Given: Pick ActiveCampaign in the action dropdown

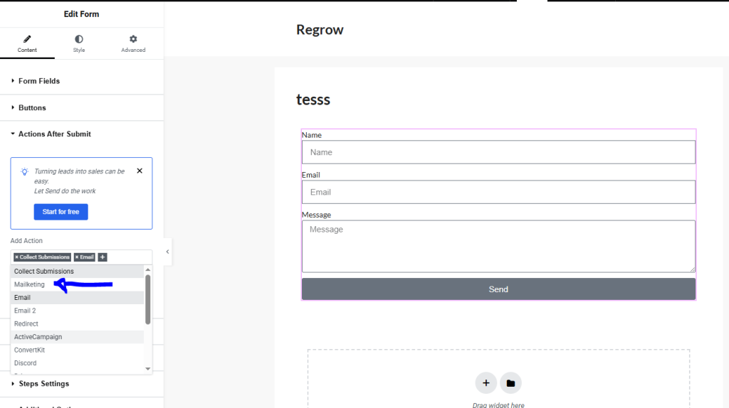Looking at the screenshot, I should [38, 337].
